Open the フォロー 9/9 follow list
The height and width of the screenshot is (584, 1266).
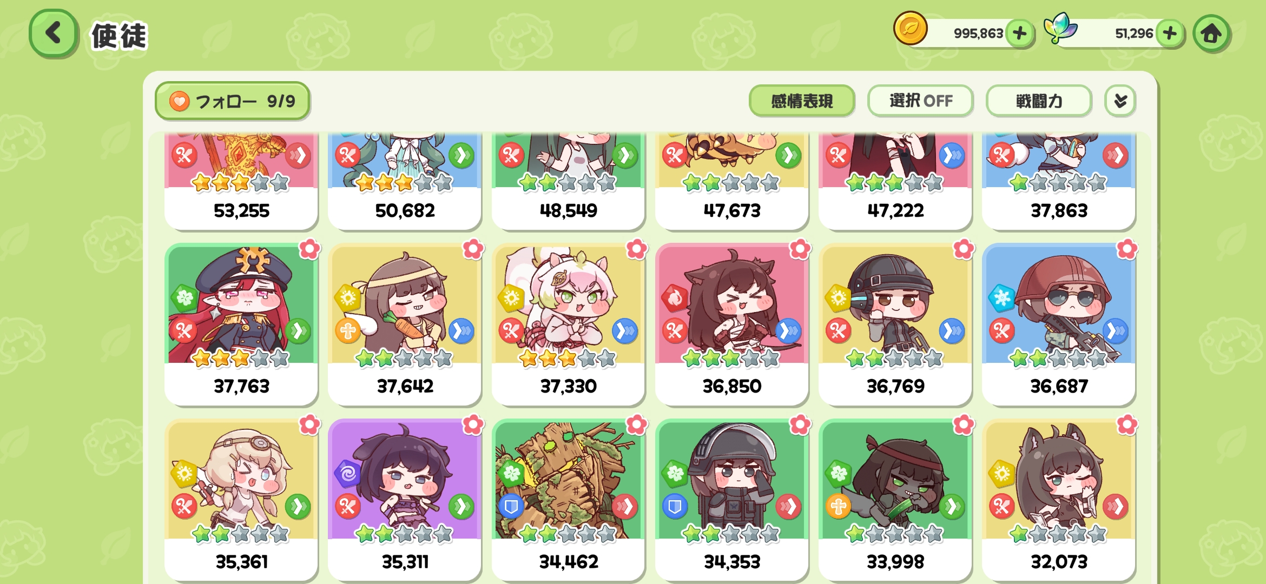click(232, 101)
